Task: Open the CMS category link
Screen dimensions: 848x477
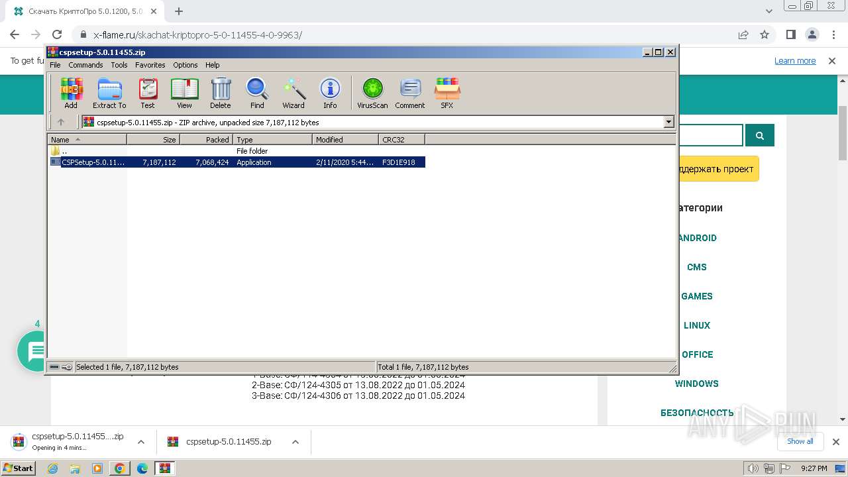Action: tap(697, 267)
